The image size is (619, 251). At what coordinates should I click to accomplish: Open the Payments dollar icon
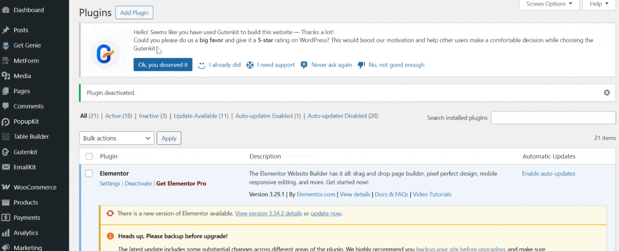click(6, 218)
